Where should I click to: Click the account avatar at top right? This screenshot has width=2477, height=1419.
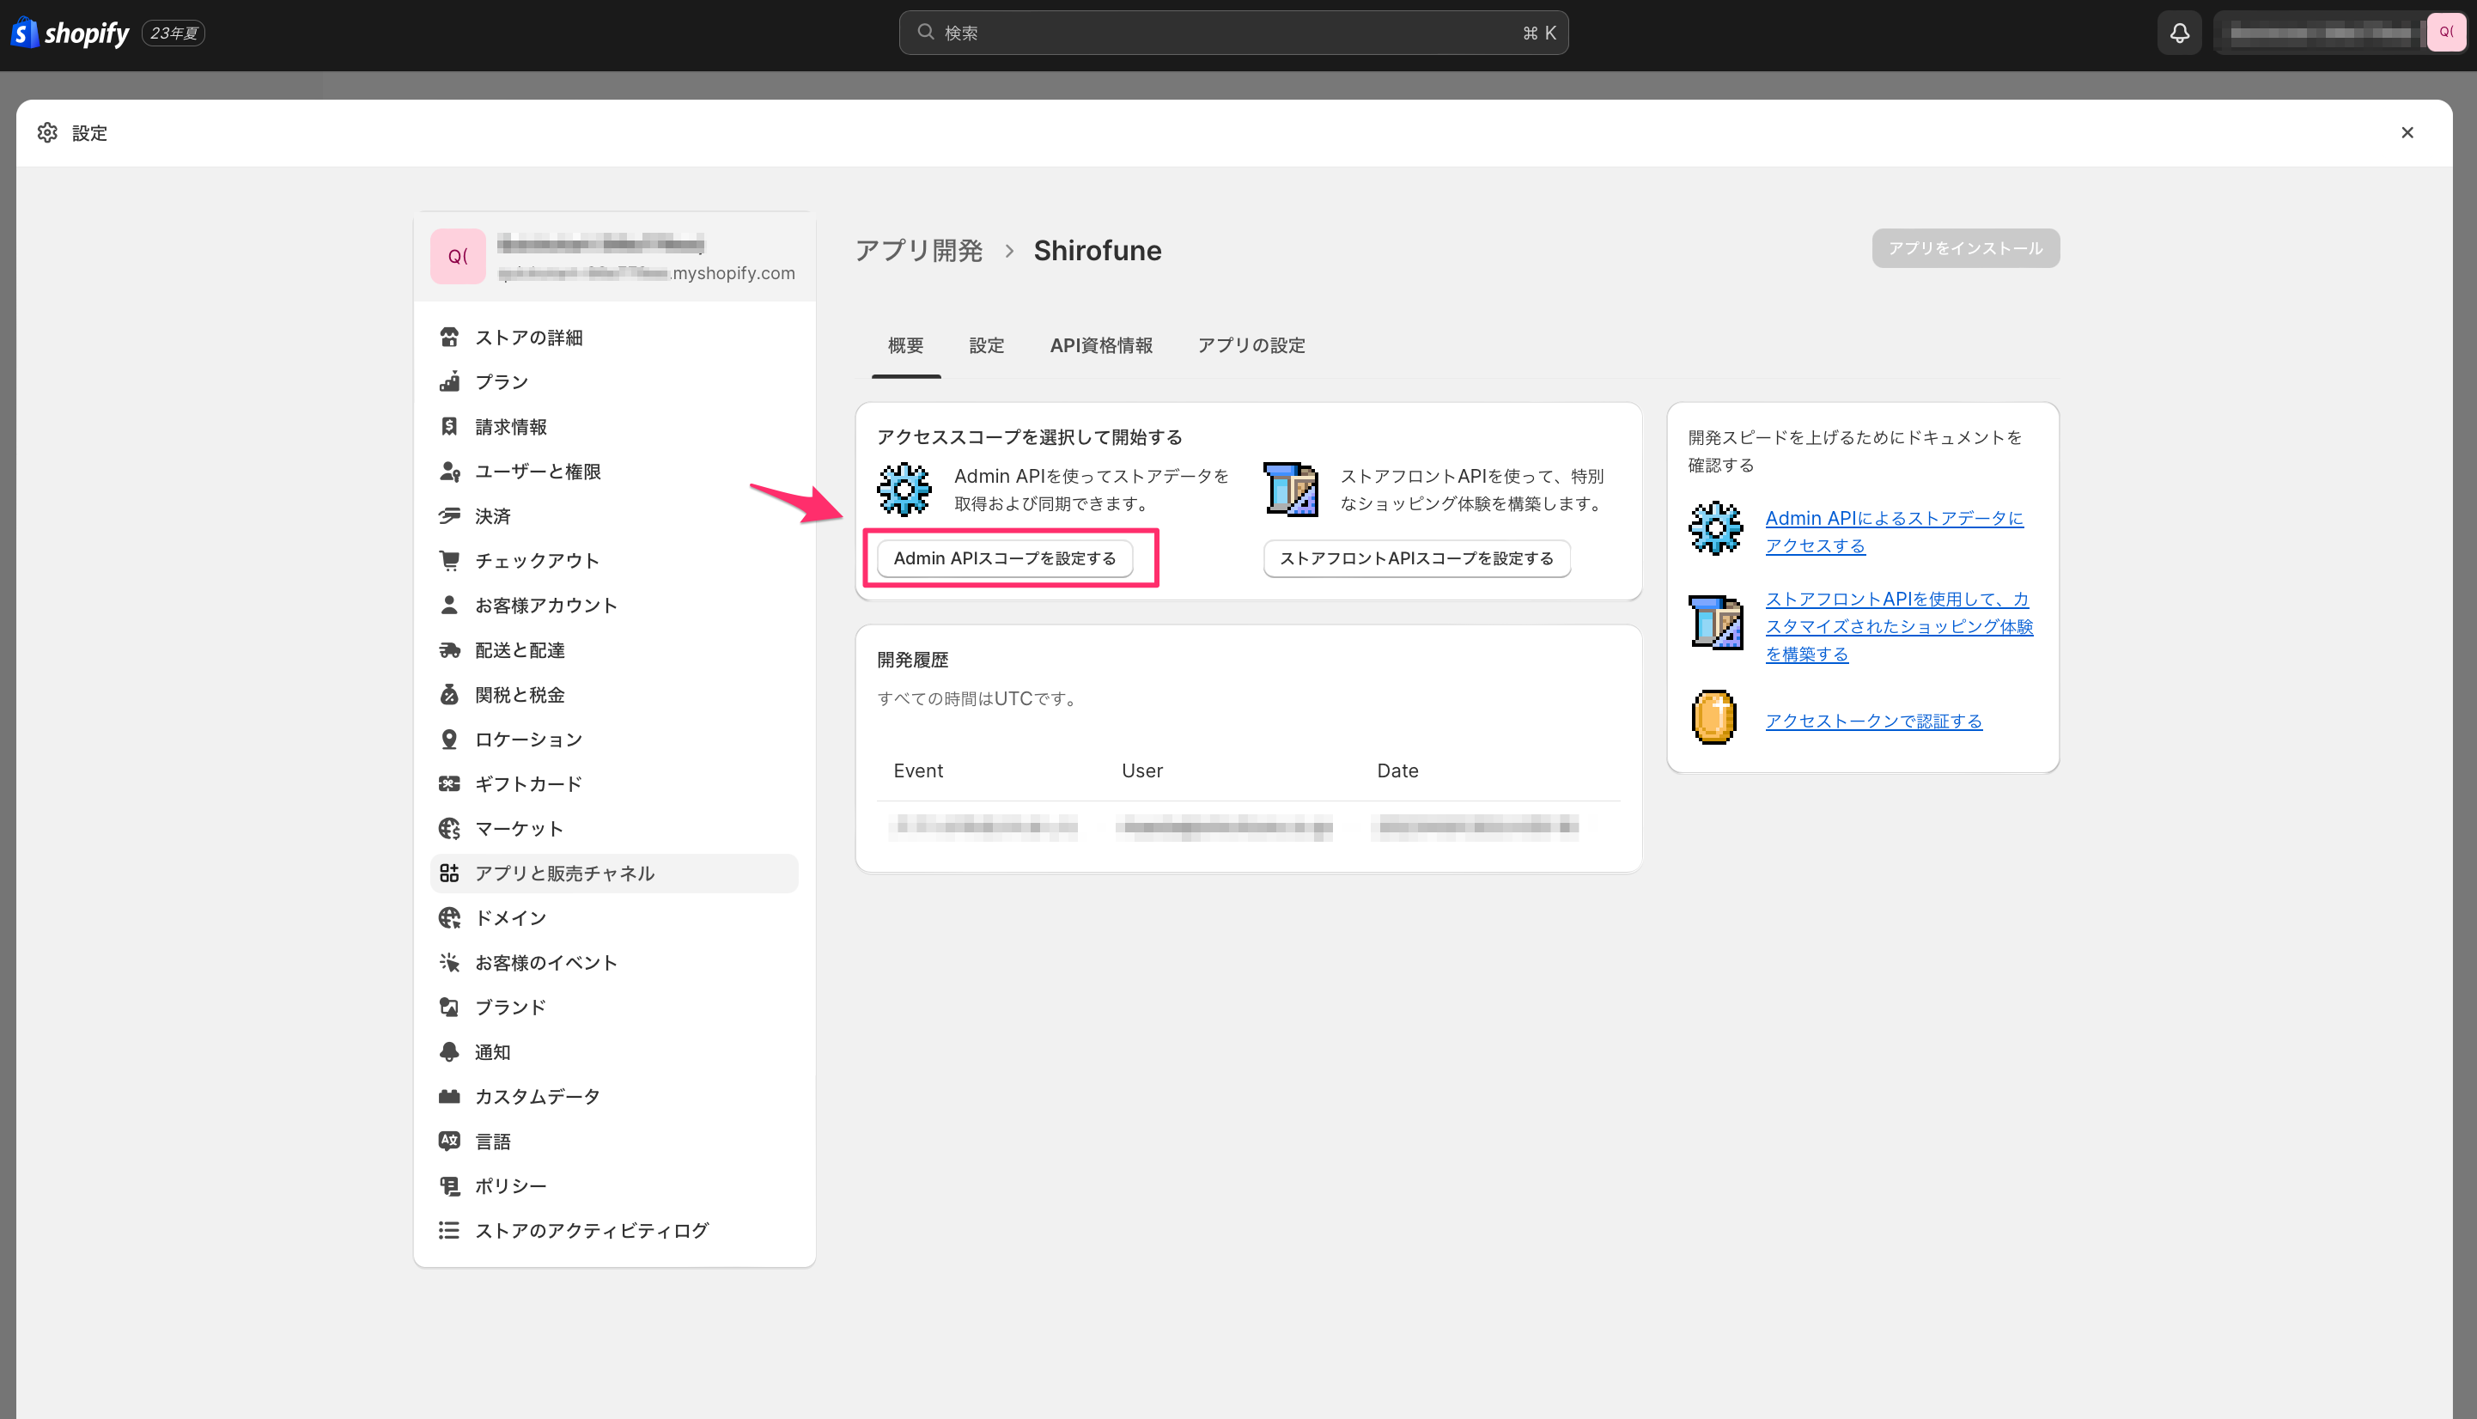(x=2446, y=33)
